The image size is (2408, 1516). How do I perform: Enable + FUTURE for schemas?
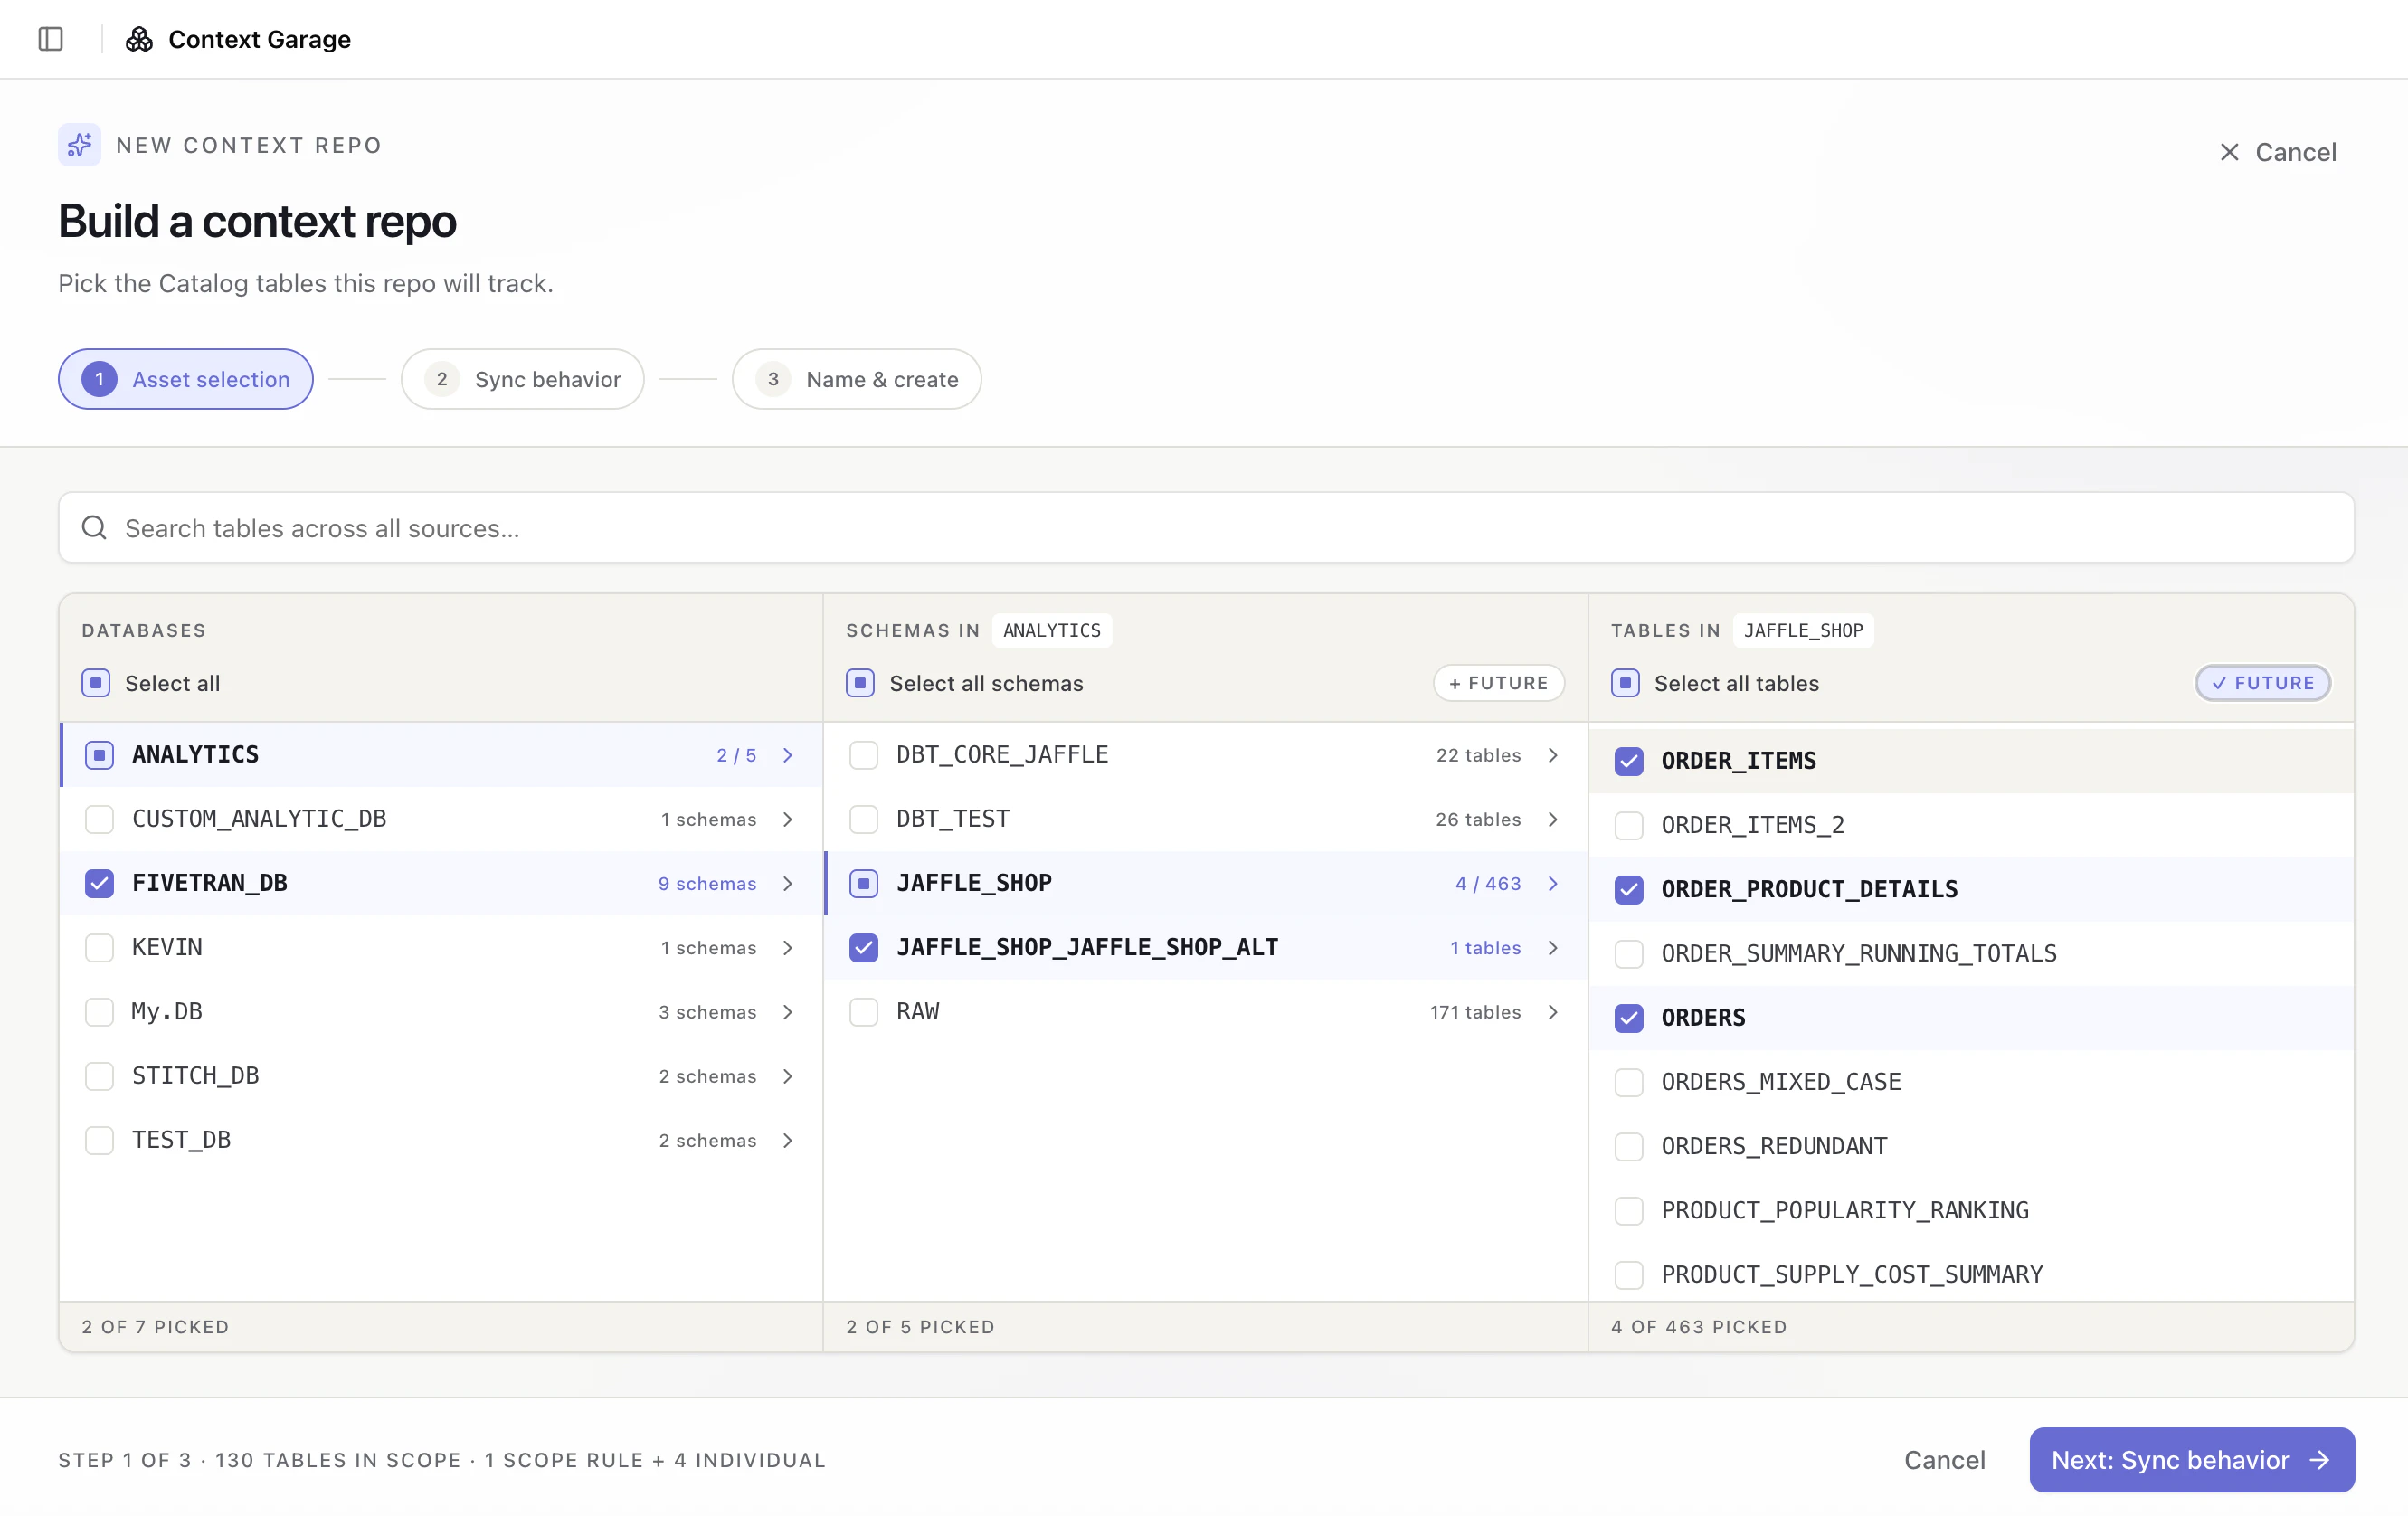pyautogui.click(x=1498, y=683)
